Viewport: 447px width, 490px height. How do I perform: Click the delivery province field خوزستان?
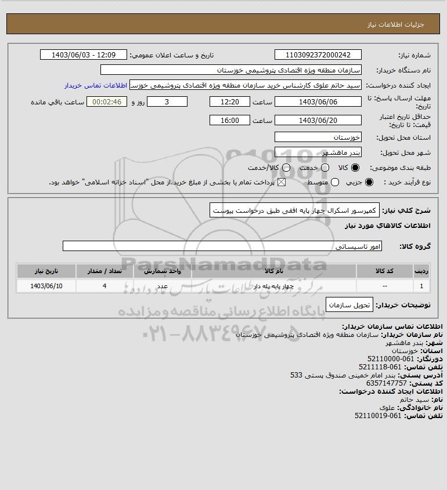point(318,137)
